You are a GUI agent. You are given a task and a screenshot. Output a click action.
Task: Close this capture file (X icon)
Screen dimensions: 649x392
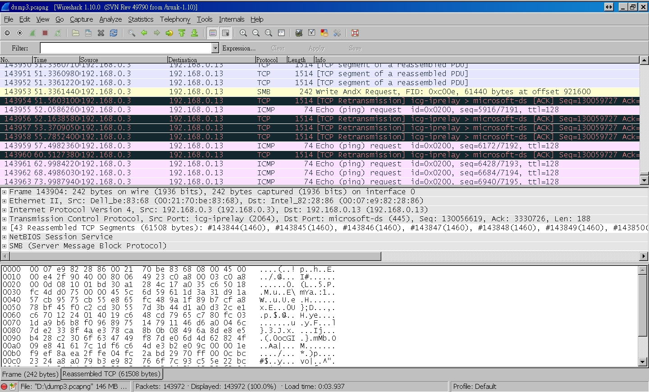coord(101,33)
